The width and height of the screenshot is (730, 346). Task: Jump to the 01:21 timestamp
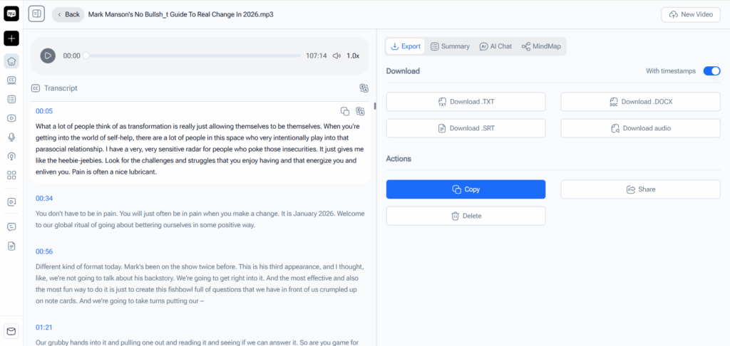[x=44, y=327]
